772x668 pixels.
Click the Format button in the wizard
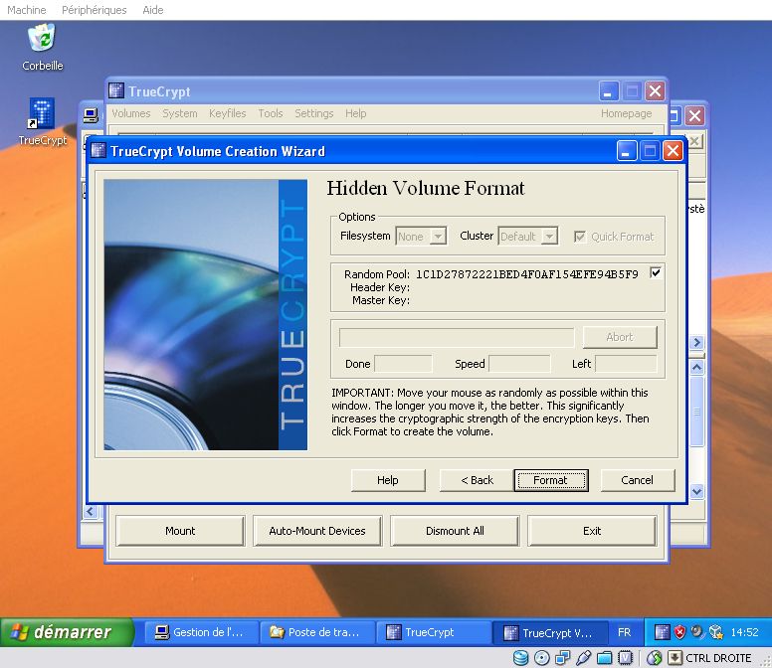tap(551, 480)
